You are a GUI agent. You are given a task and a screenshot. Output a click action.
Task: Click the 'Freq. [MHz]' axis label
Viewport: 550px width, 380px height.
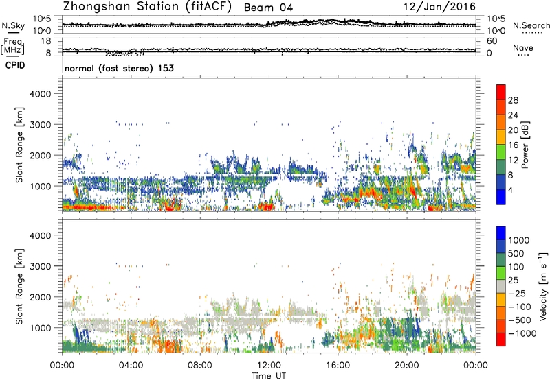(x=12, y=46)
